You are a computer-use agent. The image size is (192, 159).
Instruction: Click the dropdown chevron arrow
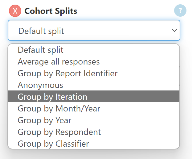(x=174, y=30)
